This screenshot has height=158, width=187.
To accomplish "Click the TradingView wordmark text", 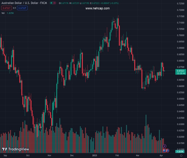I will tap(18, 149).
